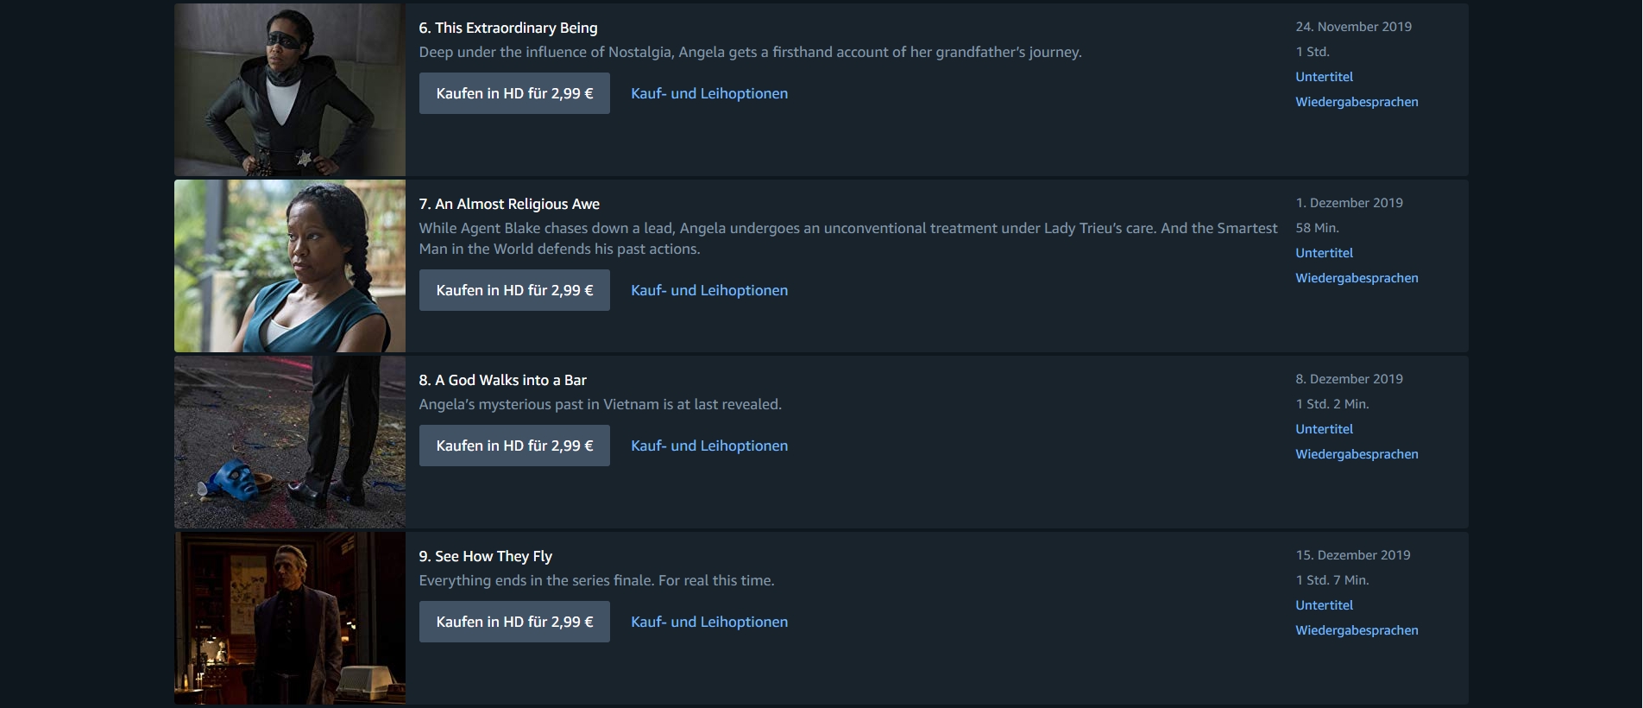Show Untertitel for See How They Fly
This screenshot has height=708, width=1643.
(1324, 605)
